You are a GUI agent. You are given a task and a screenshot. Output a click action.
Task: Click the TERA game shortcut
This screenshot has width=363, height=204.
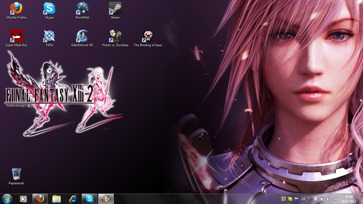pyautogui.click(x=49, y=36)
